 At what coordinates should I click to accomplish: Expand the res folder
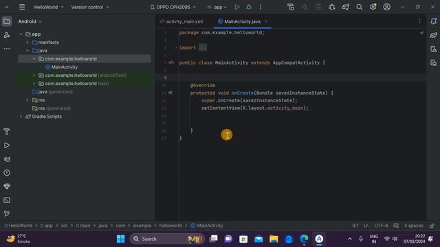pyautogui.click(x=27, y=100)
